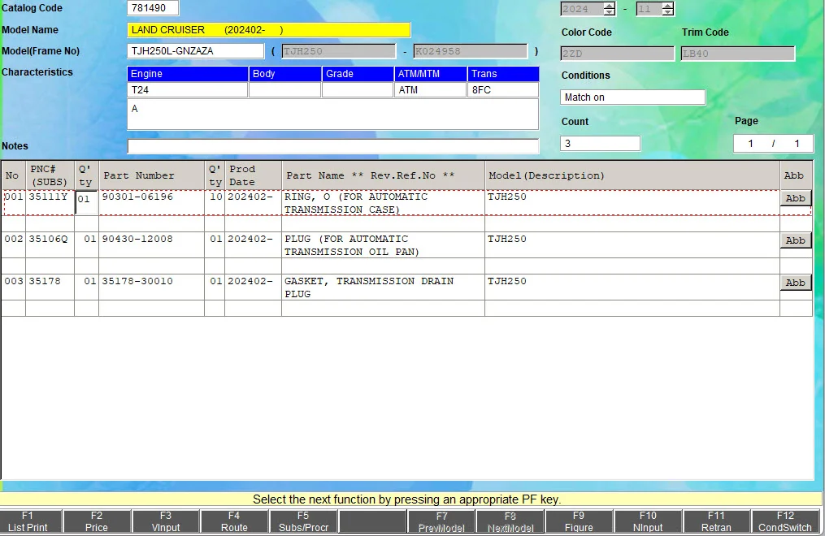Activate F12 CondSwitch
825x536 pixels.
785,521
